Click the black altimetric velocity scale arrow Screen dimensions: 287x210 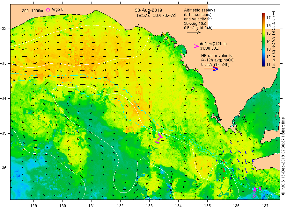tap(194, 32)
